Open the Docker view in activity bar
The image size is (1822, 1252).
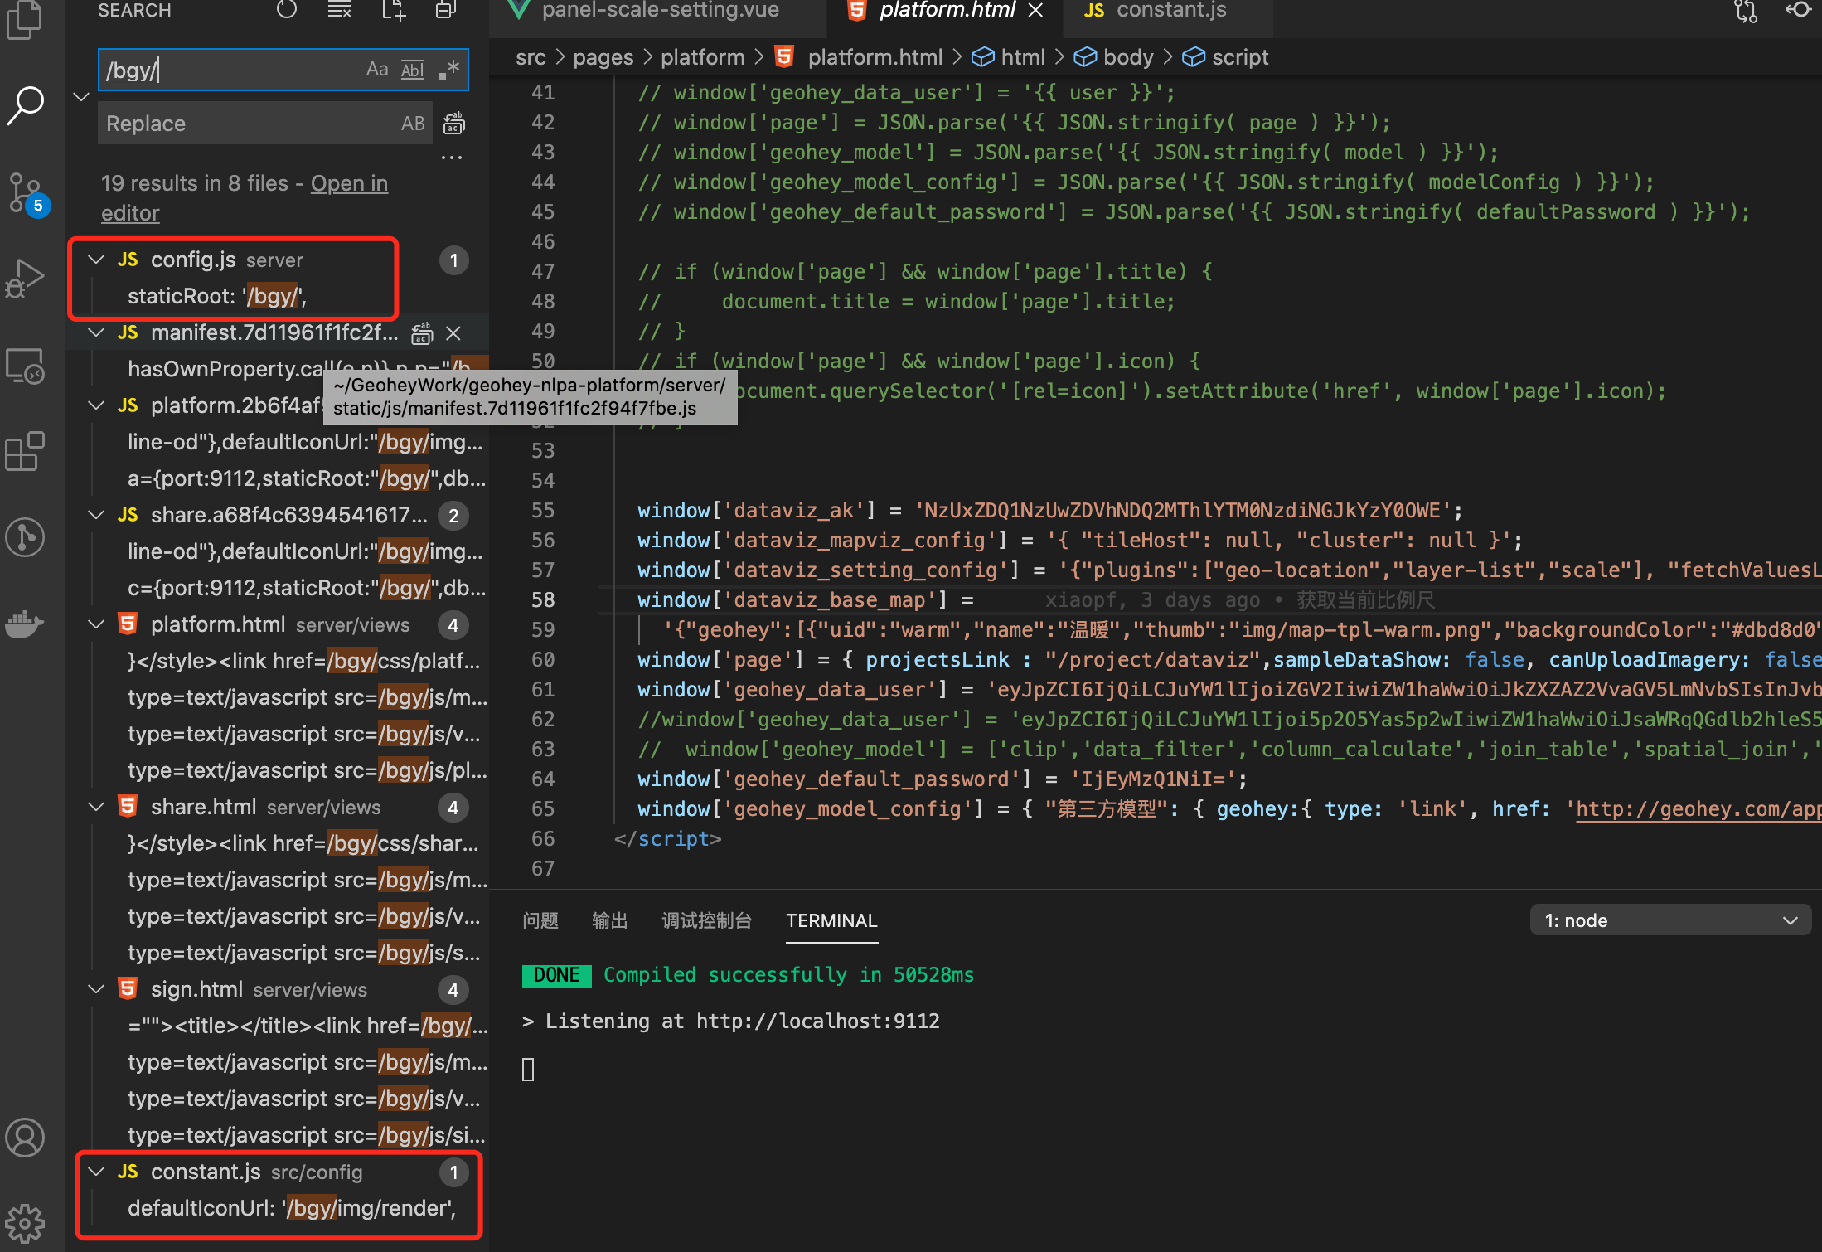pyautogui.click(x=25, y=624)
